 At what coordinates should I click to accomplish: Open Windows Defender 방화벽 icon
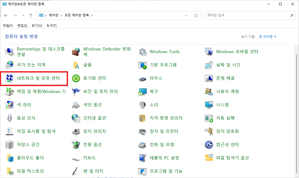tap(76, 52)
